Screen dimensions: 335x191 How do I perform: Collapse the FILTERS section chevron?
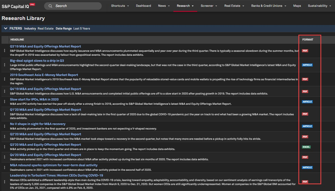(6, 28)
